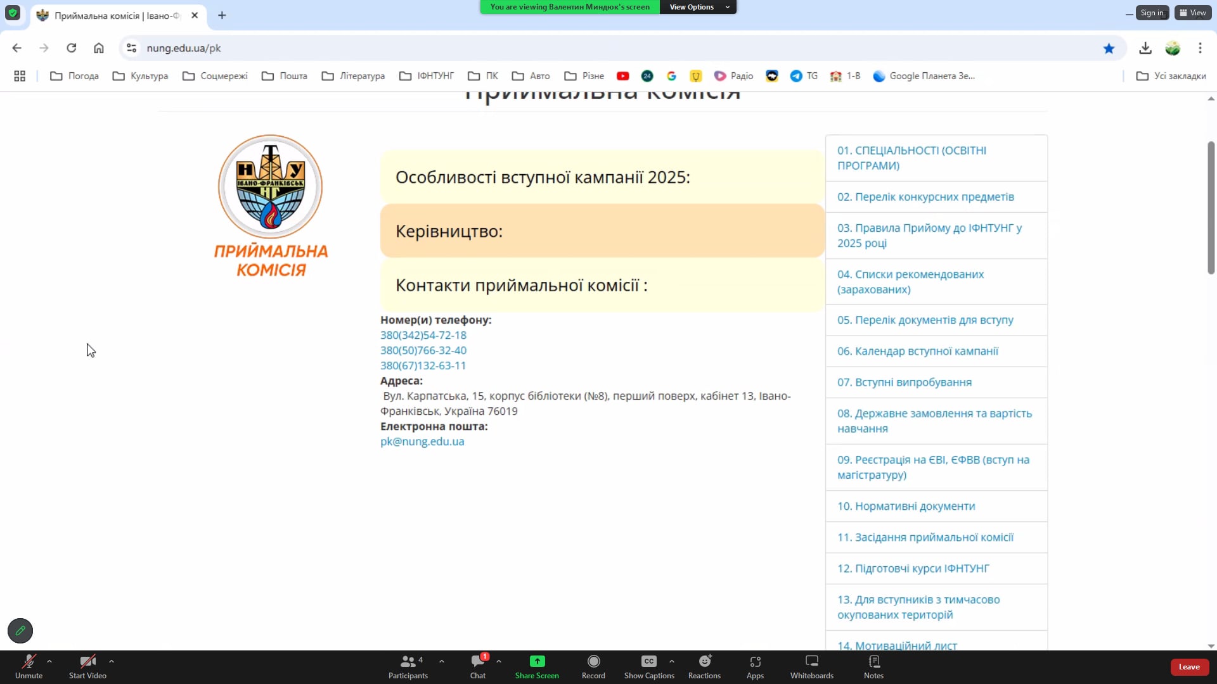The image size is (1217, 684).
Task: Click the green annotate pencil button
Action: click(x=20, y=631)
